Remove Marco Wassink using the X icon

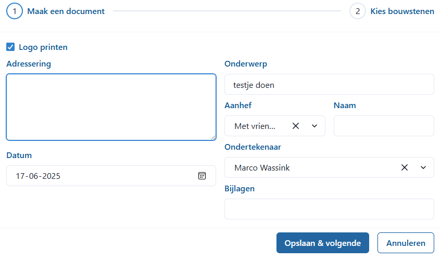(405, 167)
